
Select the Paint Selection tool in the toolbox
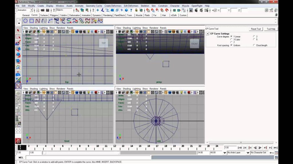point(18,43)
